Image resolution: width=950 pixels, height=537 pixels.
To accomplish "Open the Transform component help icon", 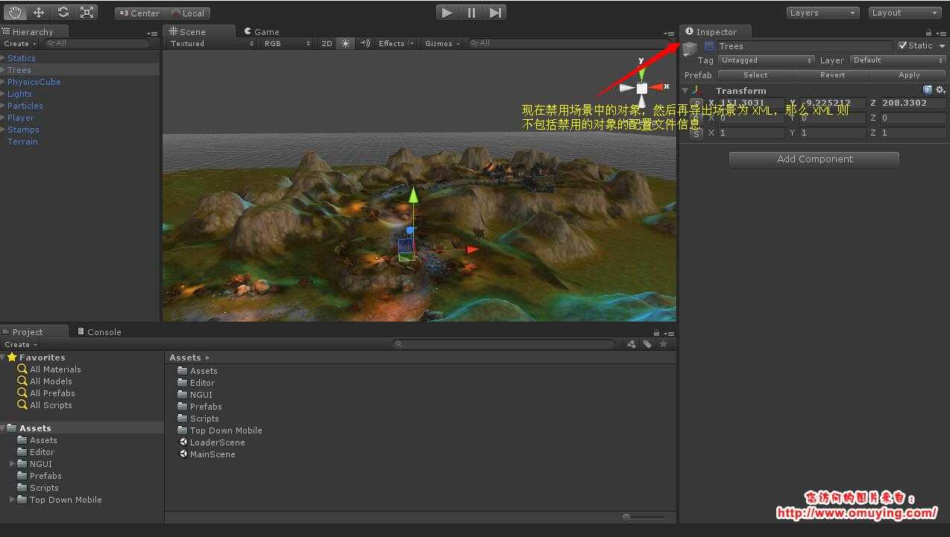I will [928, 90].
